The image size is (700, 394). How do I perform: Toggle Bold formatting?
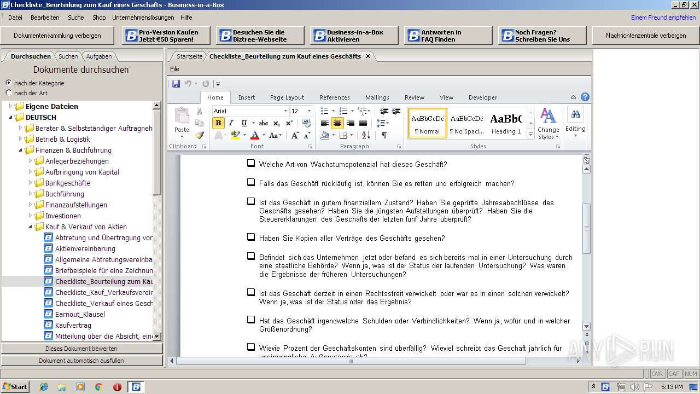point(218,123)
